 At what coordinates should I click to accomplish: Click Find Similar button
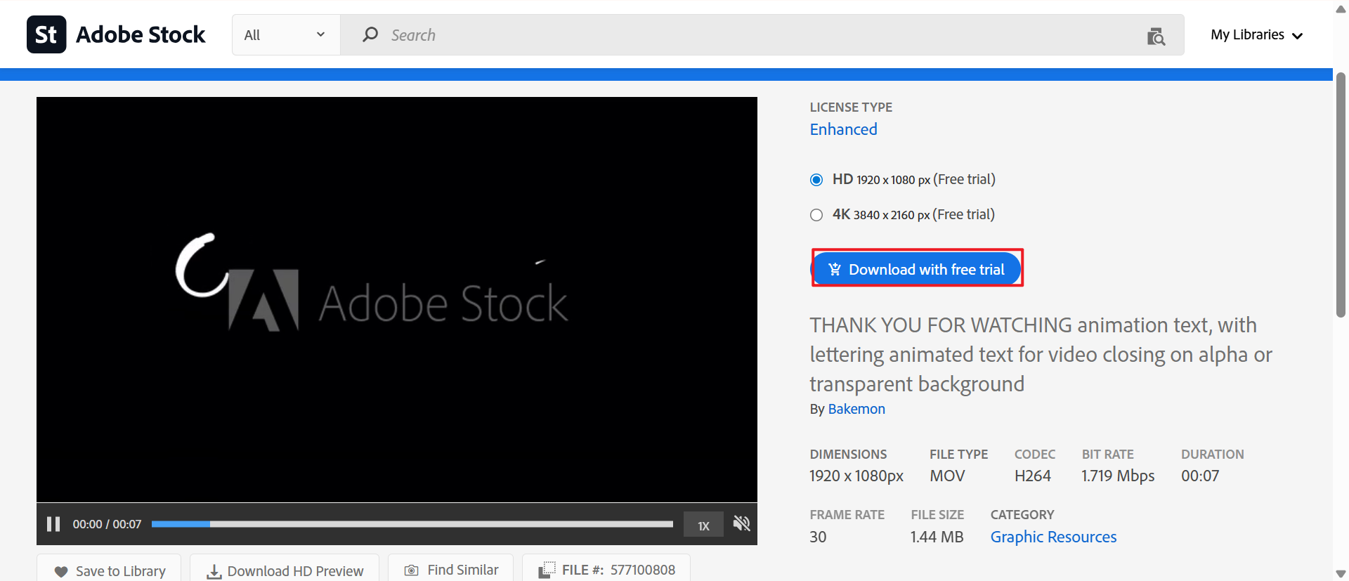pyautogui.click(x=450, y=570)
